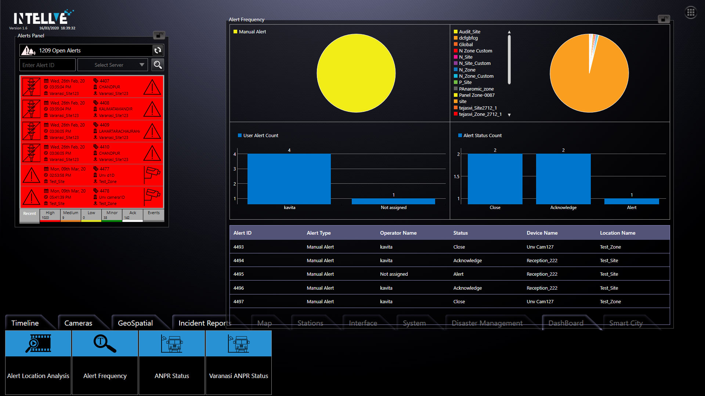
Task: Open Alert Location Analysis report tile icon
Action: (38, 344)
